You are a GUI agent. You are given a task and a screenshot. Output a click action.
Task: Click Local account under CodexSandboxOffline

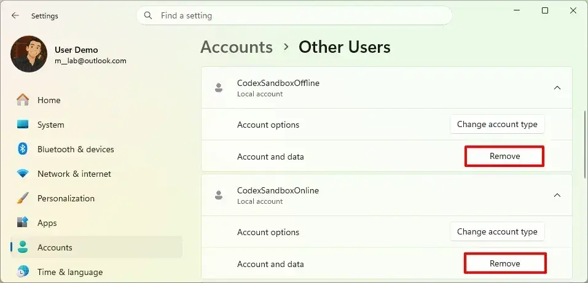pos(260,94)
